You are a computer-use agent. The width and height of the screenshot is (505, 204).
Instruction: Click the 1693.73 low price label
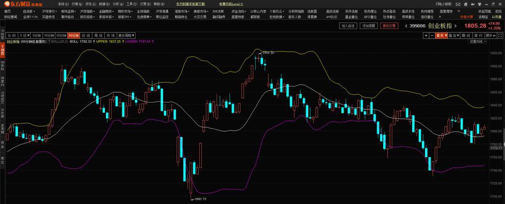click(x=200, y=199)
